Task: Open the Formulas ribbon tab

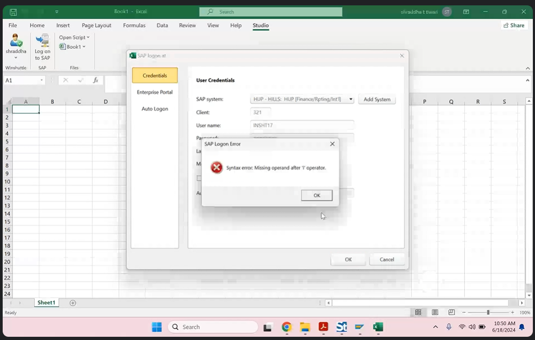Action: tap(134, 25)
